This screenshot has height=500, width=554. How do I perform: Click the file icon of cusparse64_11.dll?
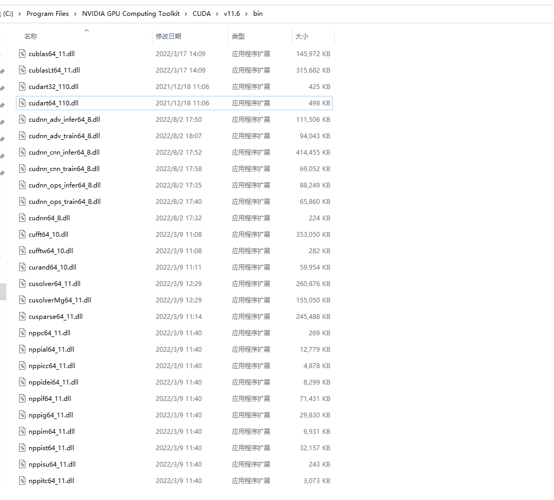pyautogui.click(x=22, y=316)
